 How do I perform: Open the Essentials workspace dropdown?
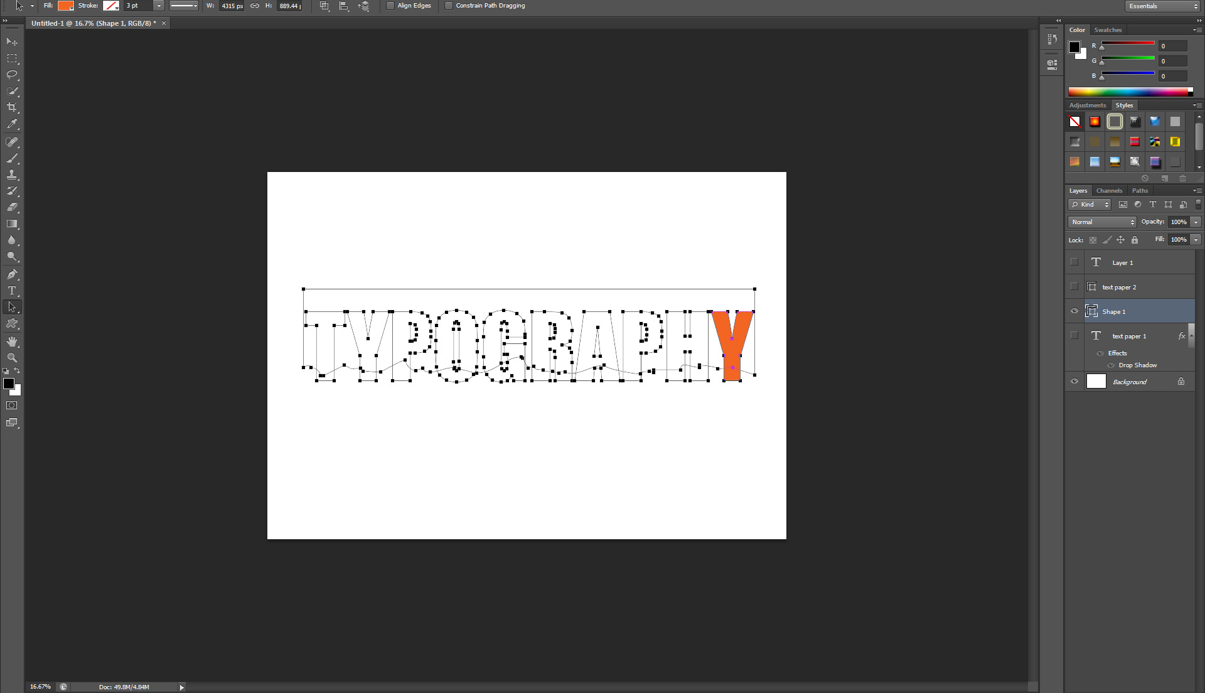[x=1162, y=6]
